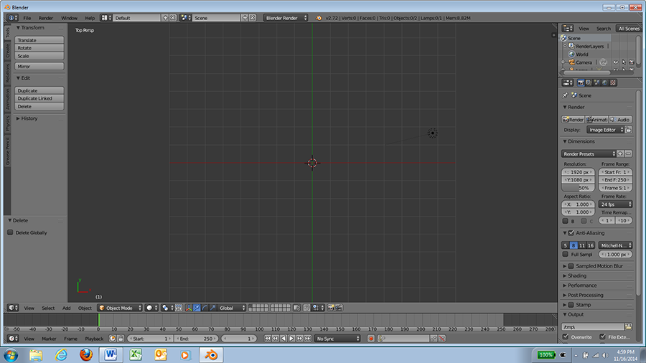
Task: Click the Audio render button
Action: click(x=620, y=119)
